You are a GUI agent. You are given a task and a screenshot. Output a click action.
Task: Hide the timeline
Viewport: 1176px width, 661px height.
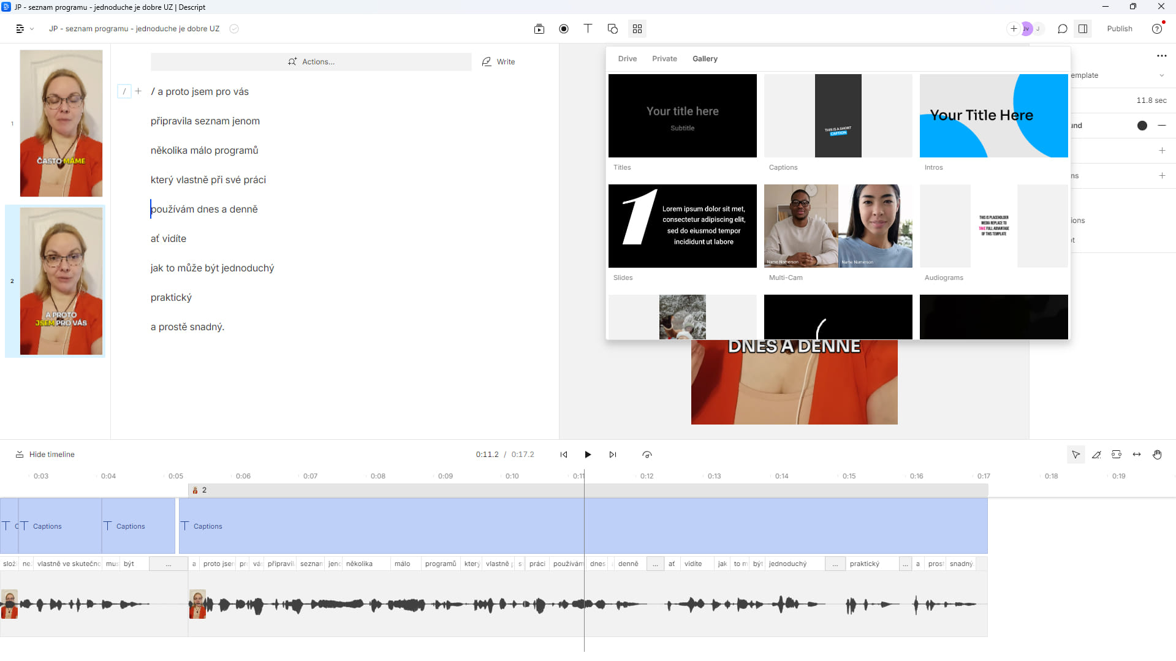(45, 455)
